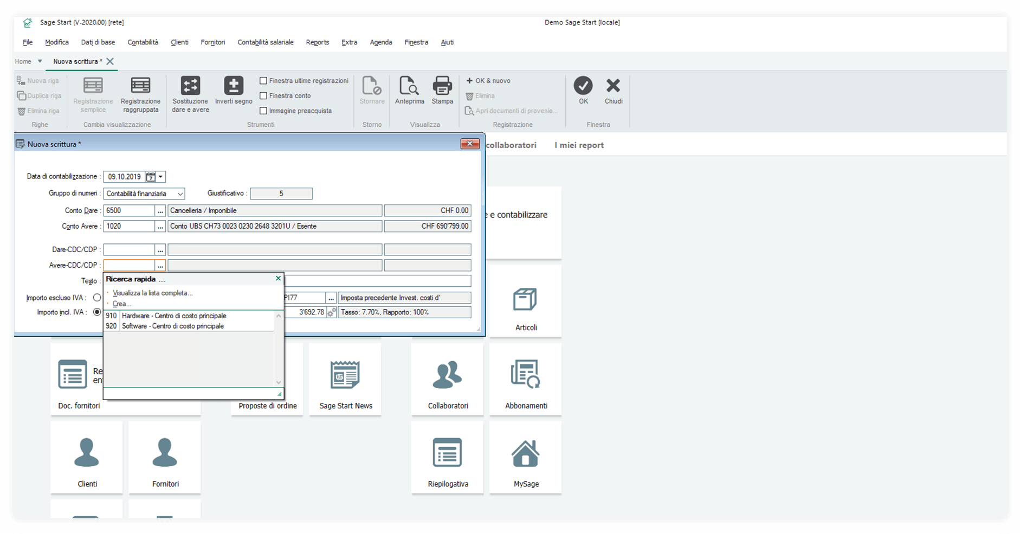Open the Aiuti menu

click(447, 42)
